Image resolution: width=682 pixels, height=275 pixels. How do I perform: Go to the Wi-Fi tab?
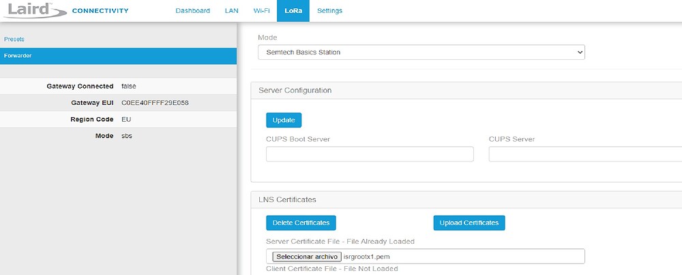(261, 11)
